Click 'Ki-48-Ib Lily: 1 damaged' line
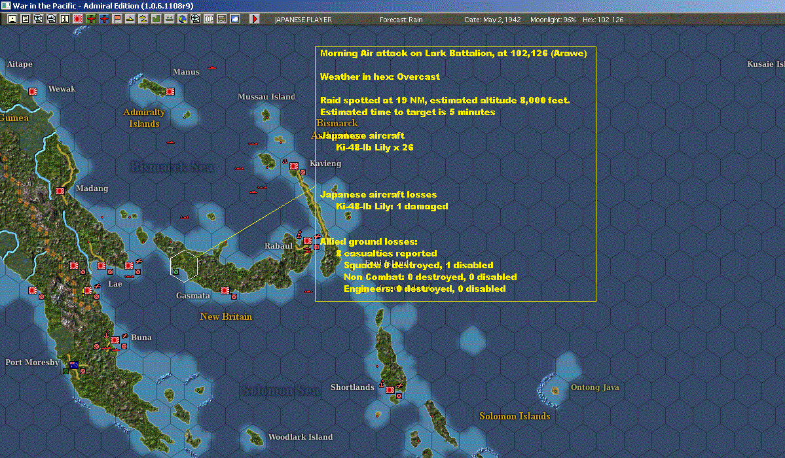 point(392,206)
